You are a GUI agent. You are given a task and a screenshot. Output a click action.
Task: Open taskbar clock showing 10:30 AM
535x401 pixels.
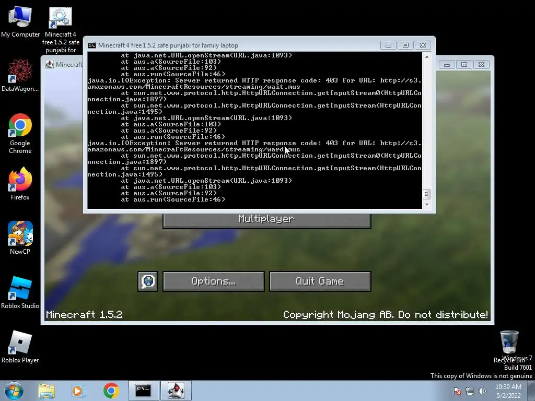[x=508, y=391]
